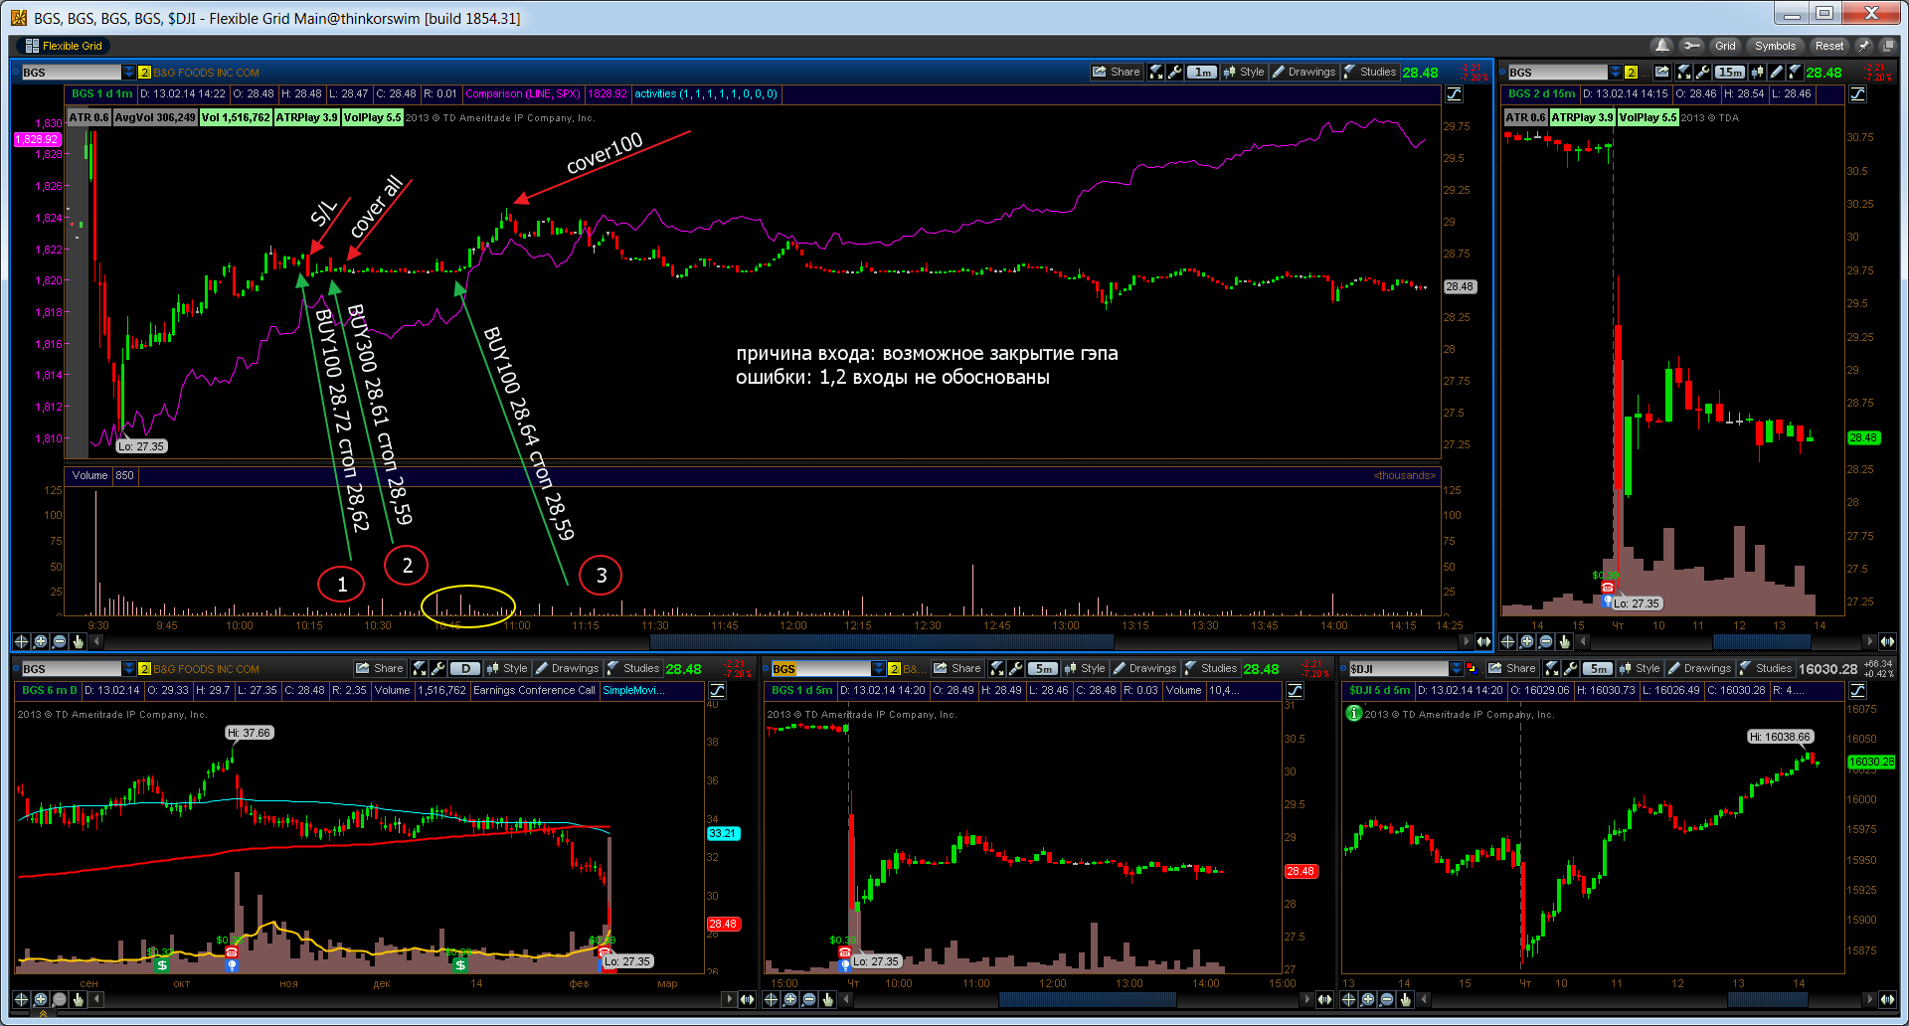
Task: Click the detach window icon in top bar
Action: coord(1887,46)
